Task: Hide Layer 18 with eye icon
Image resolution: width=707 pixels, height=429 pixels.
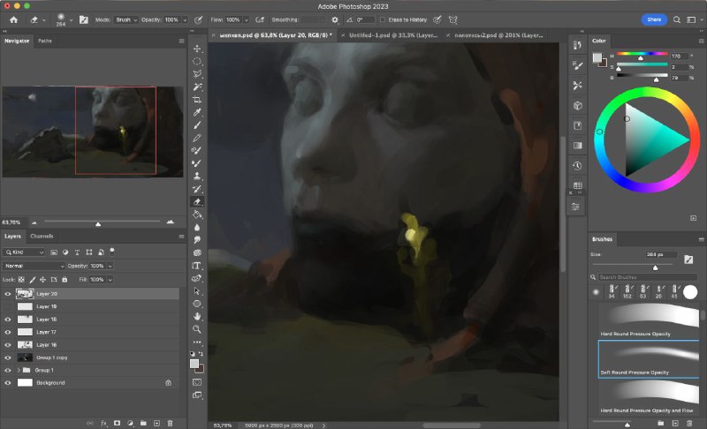Action: point(8,320)
